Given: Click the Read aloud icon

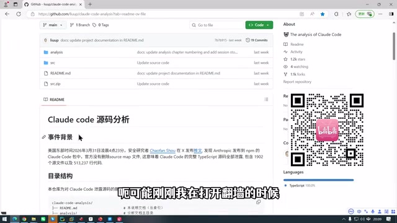Looking at the screenshot, I should pos(312,14).
